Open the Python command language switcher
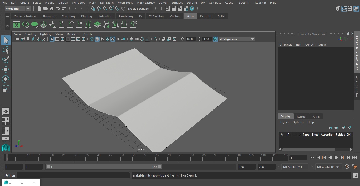The height and width of the screenshot is (186, 360). [x=10, y=175]
